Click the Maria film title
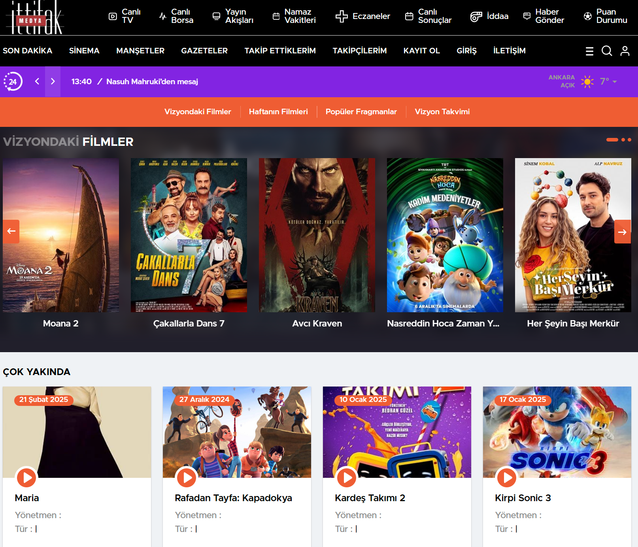This screenshot has height=547, width=638. (x=27, y=498)
